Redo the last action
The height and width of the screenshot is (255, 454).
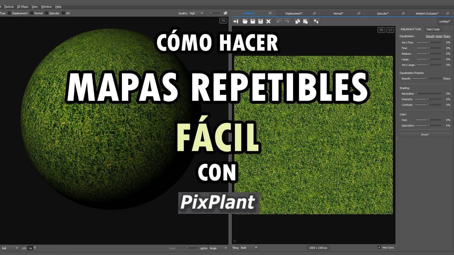pos(287,22)
